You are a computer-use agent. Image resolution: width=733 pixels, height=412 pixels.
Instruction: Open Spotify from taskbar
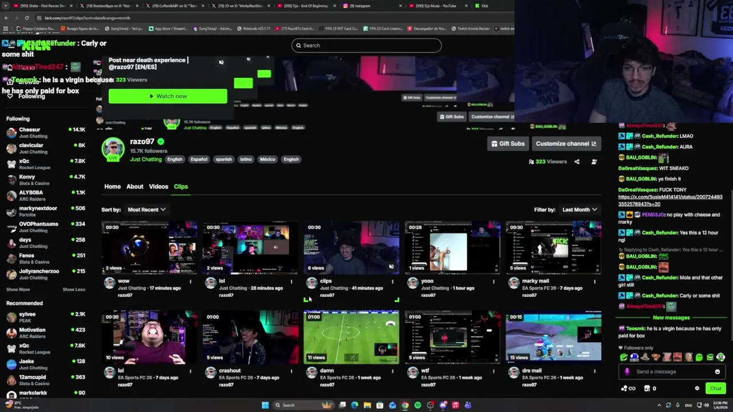pos(417,405)
